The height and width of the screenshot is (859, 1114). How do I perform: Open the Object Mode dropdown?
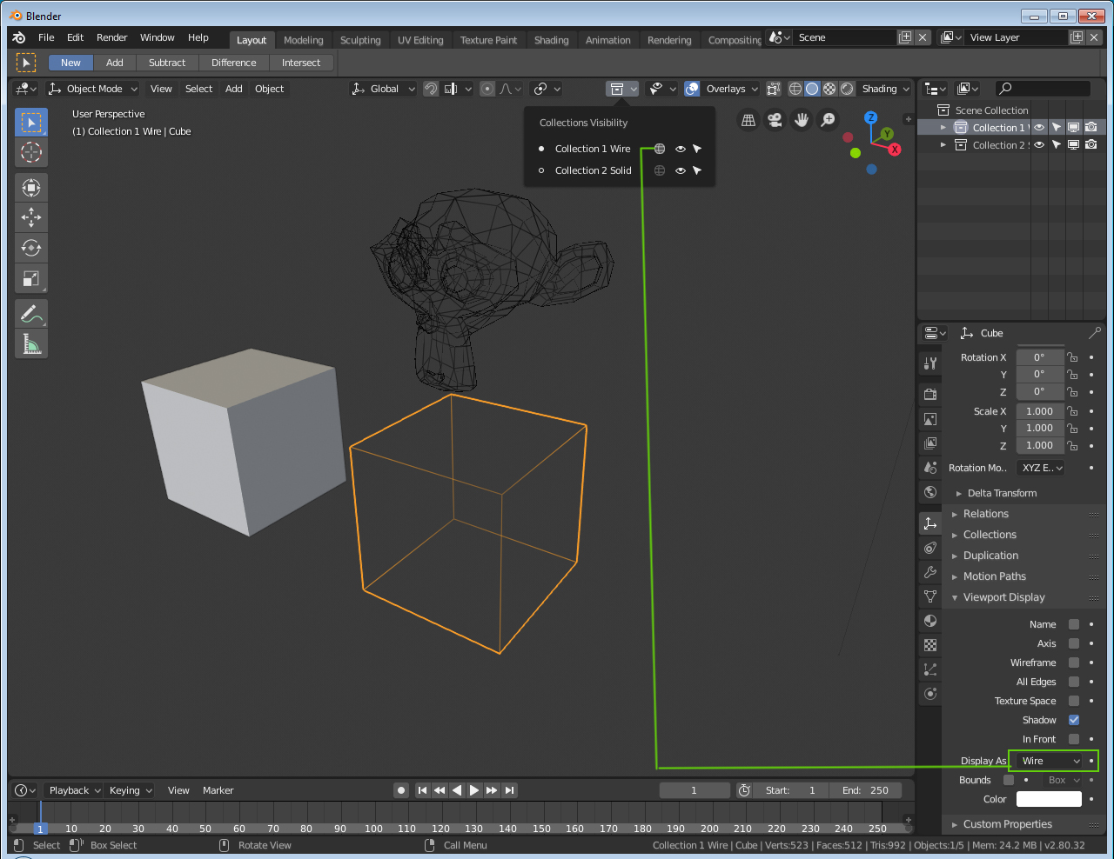(x=93, y=89)
